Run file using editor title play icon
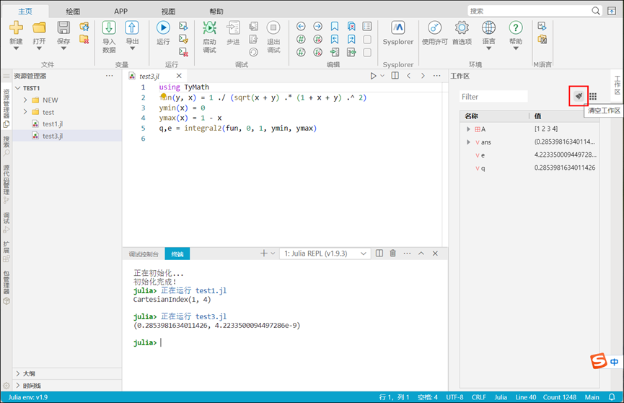The width and height of the screenshot is (624, 403). pyautogui.click(x=373, y=76)
